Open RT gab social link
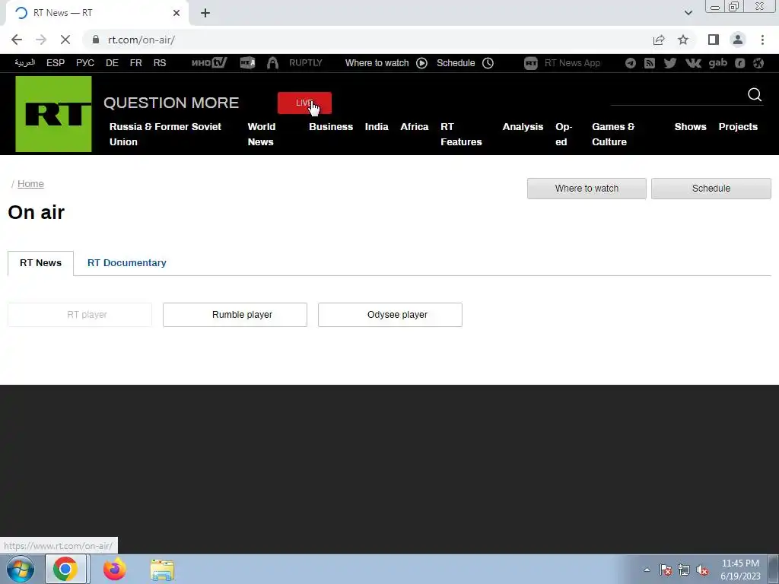Image resolution: width=779 pixels, height=584 pixels. click(717, 63)
